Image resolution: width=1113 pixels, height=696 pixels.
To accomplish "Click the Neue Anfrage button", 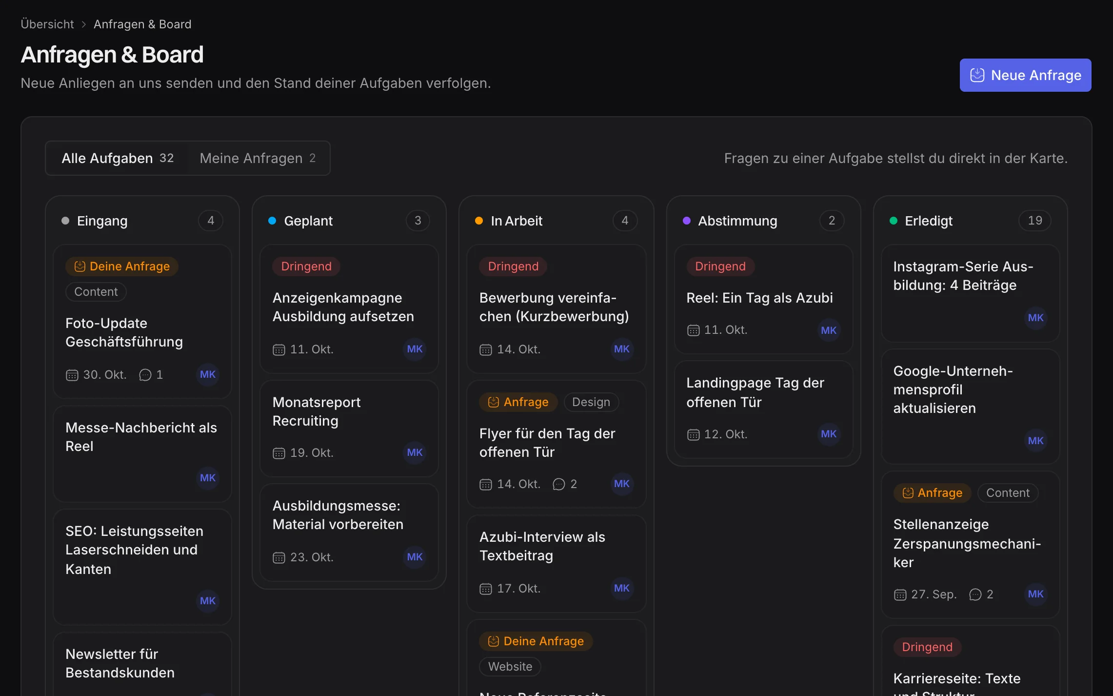I will click(x=1025, y=75).
